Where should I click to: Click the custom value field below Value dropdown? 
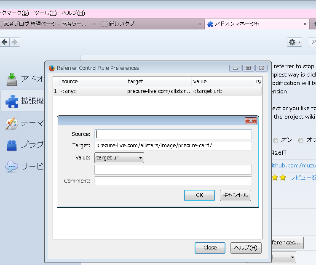[173, 170]
